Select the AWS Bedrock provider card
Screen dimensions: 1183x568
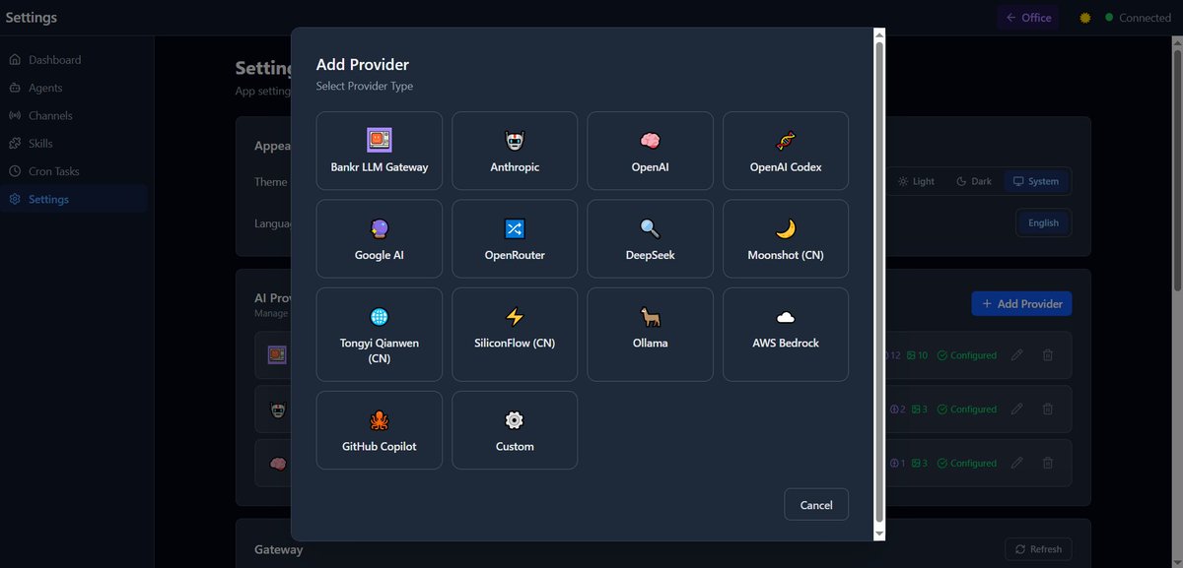(x=786, y=335)
